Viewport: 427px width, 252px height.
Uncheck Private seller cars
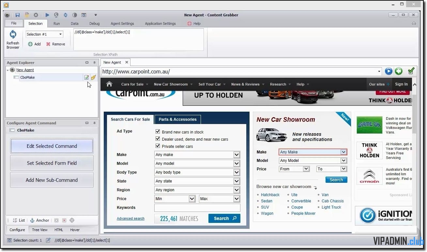(x=158, y=146)
